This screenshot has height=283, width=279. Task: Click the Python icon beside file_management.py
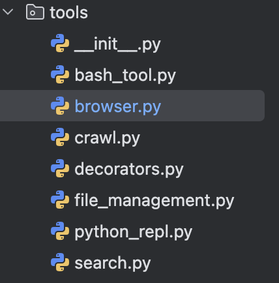pyautogui.click(x=60, y=200)
